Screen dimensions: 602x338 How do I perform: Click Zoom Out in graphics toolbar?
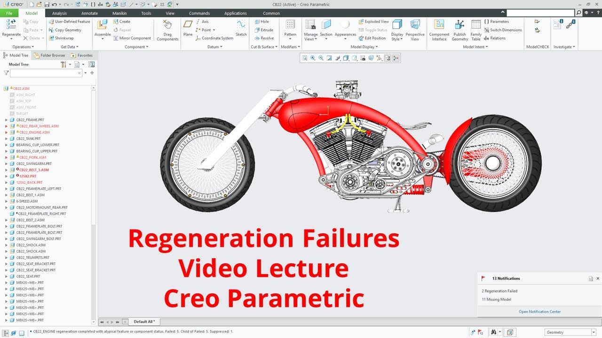coord(321,58)
